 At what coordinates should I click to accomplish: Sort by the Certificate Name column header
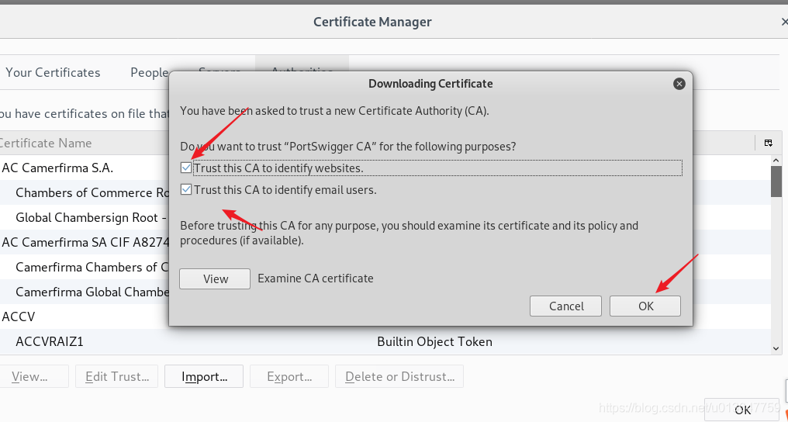(45, 144)
